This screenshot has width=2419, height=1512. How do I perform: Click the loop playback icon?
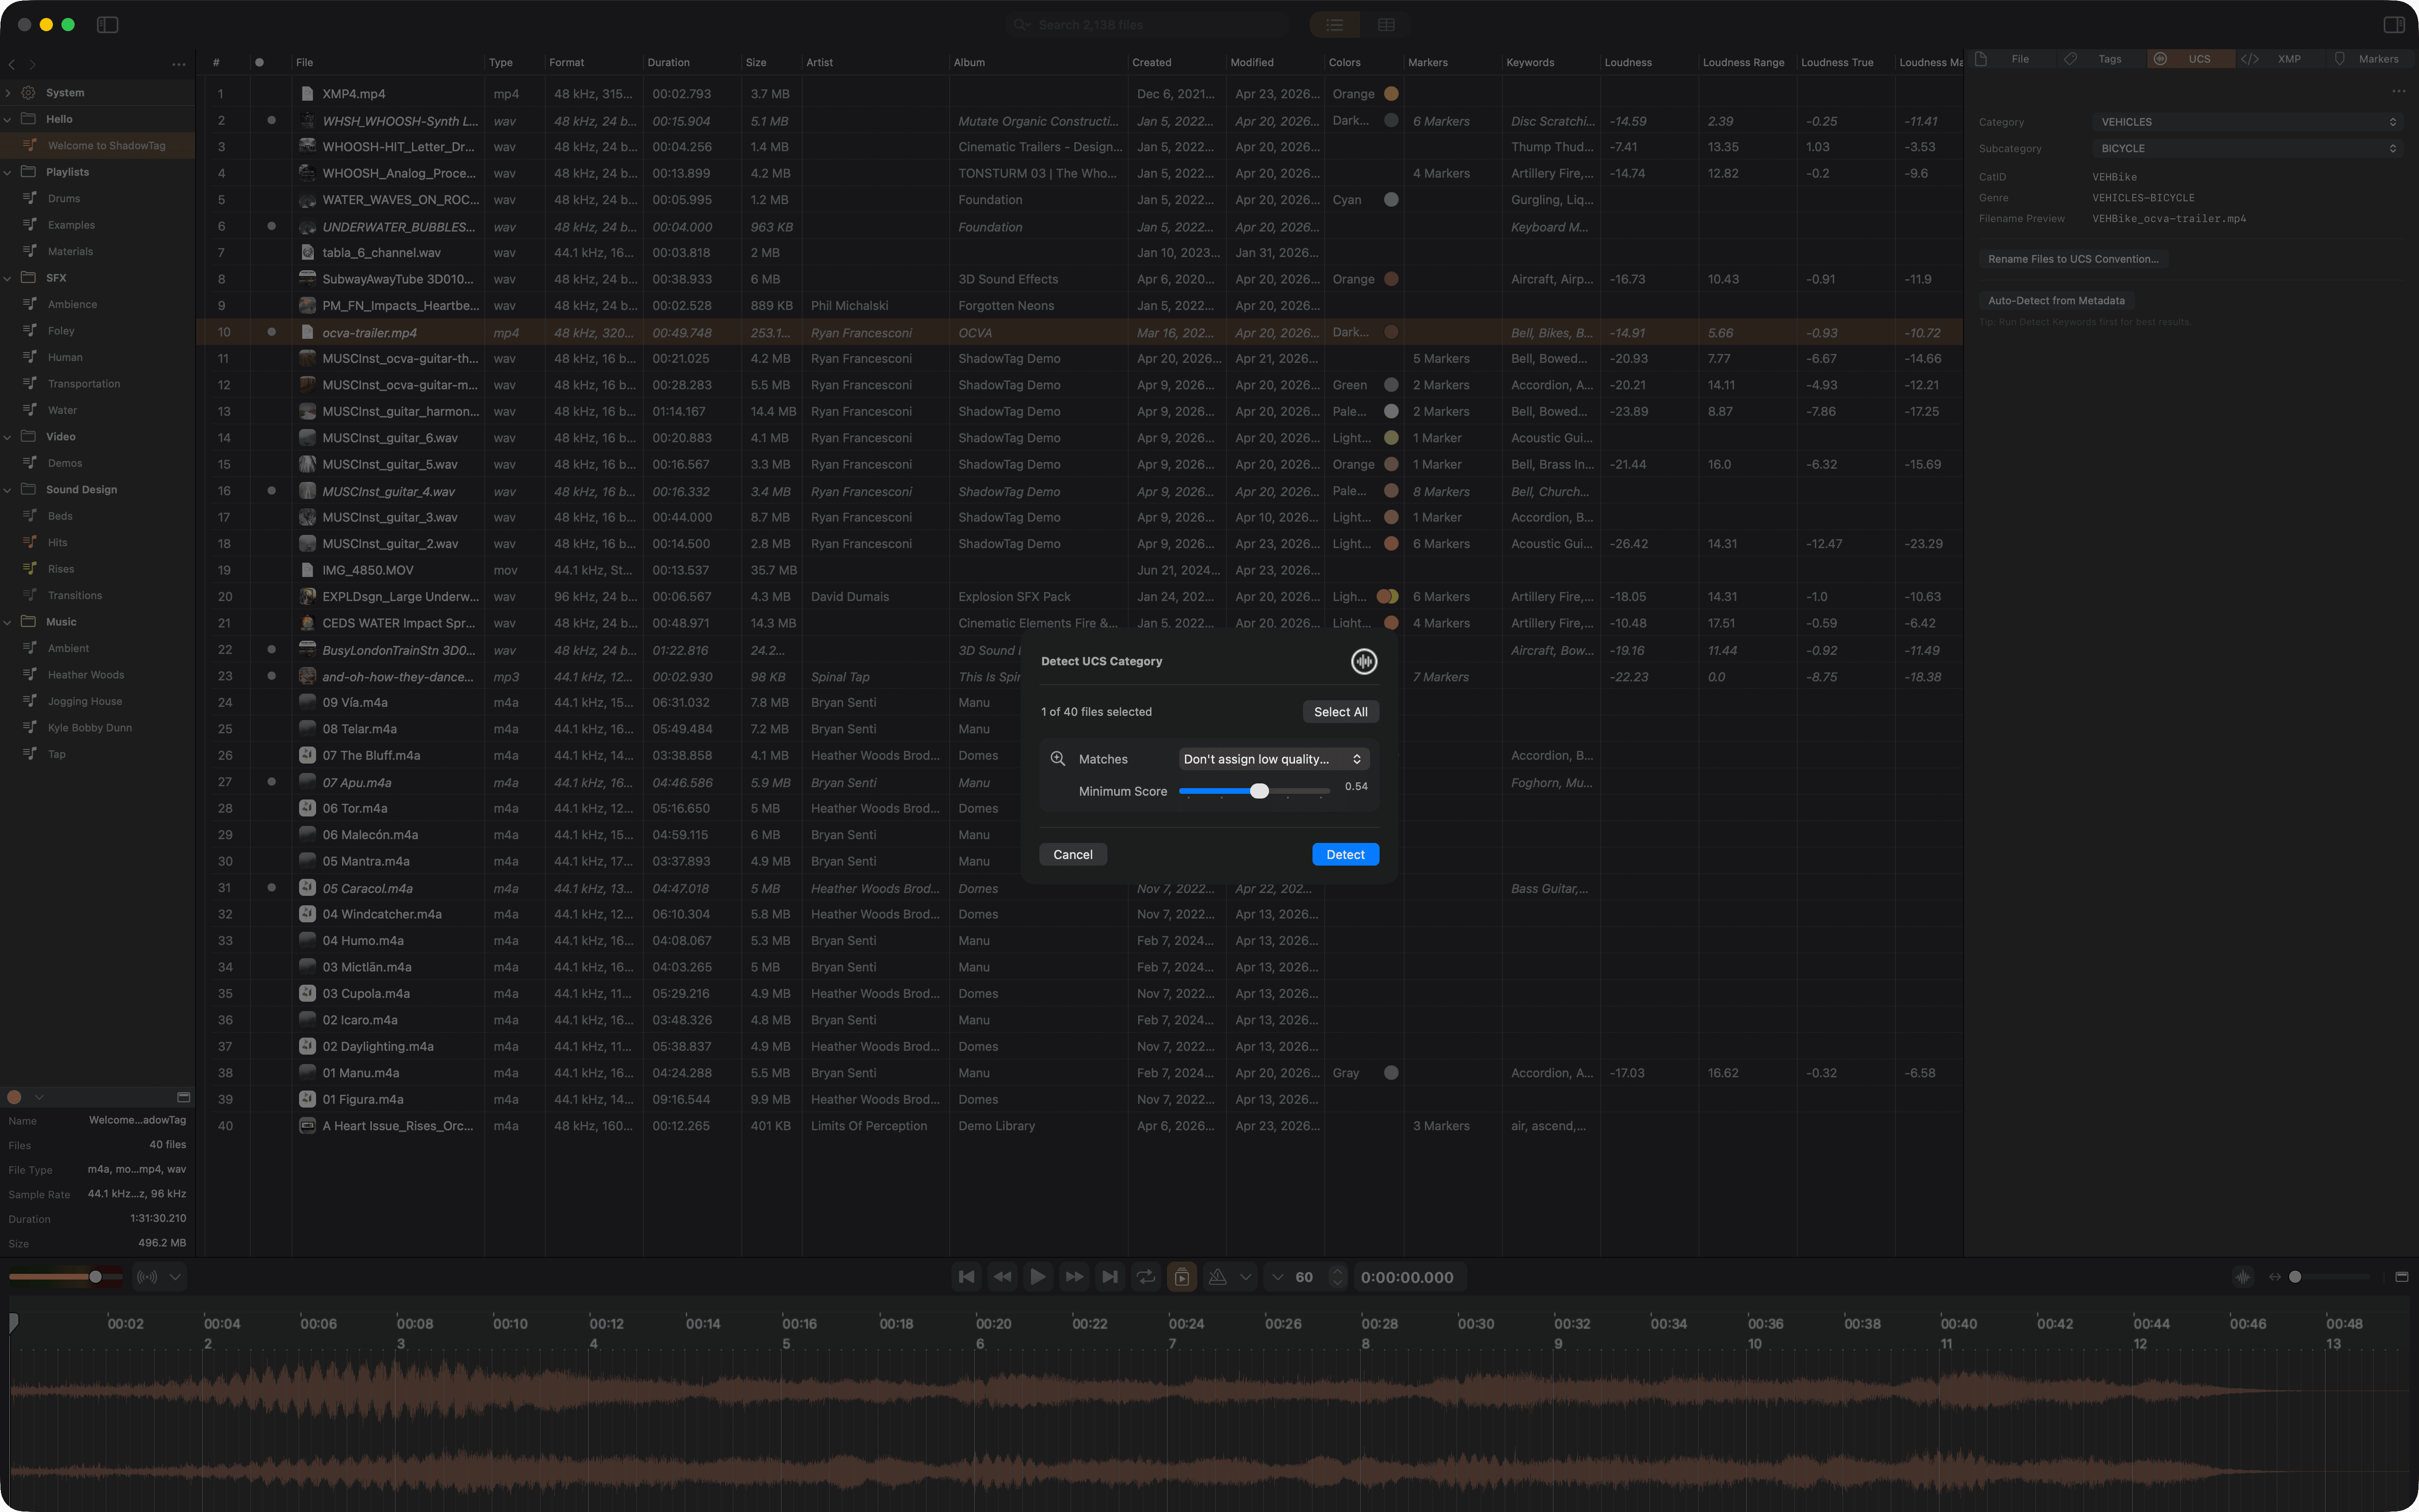click(1146, 1277)
